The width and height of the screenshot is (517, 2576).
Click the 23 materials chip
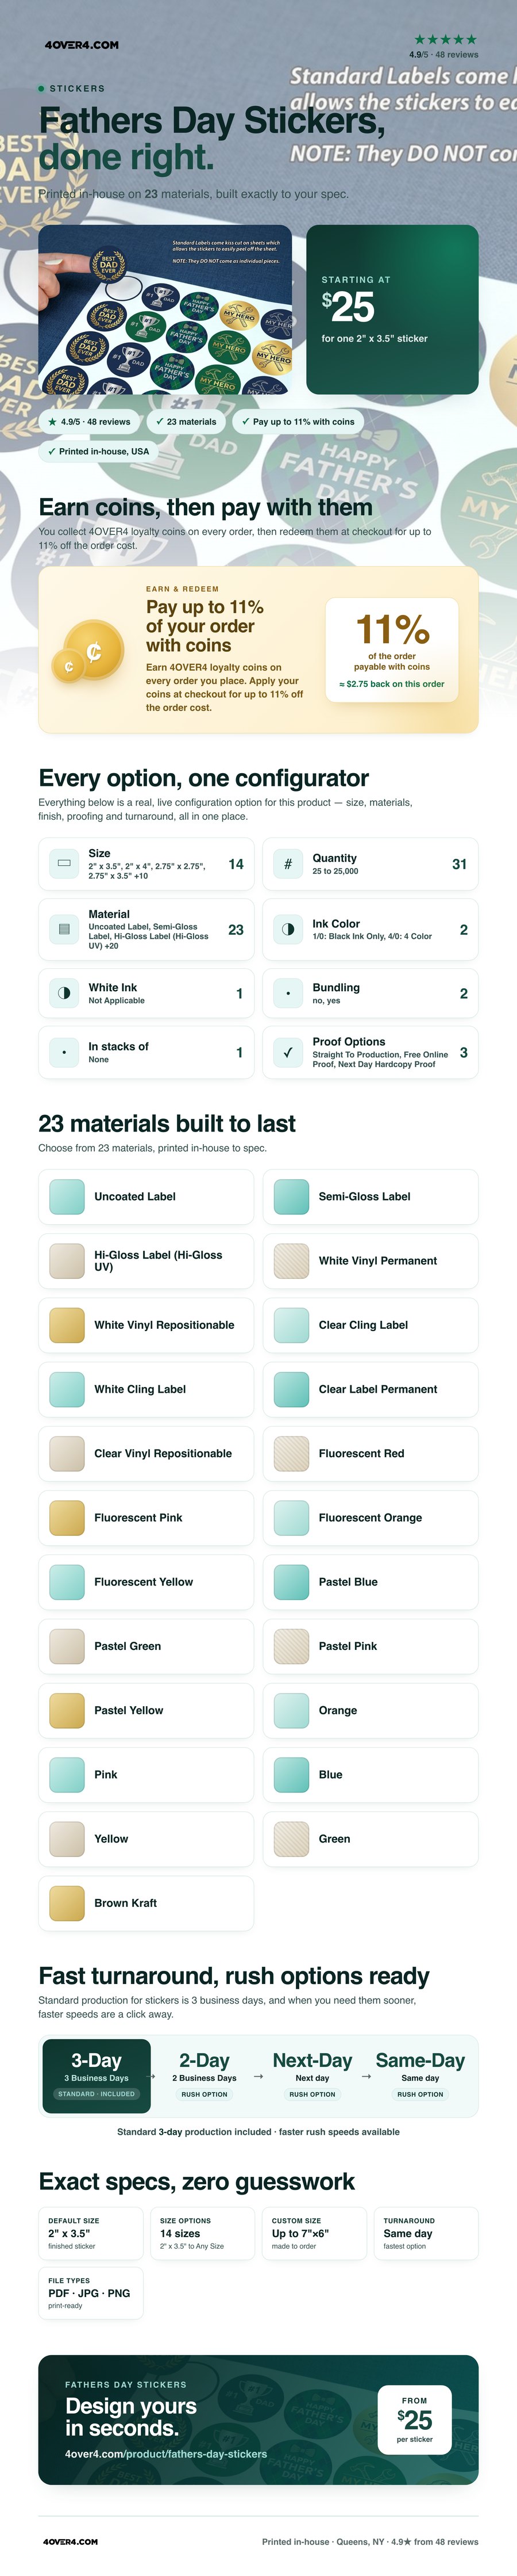click(x=186, y=422)
